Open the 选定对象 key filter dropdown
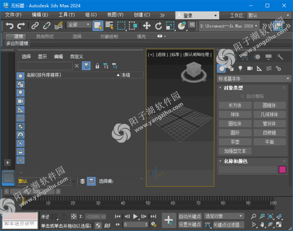Viewport: 293px width, 231px height. [224, 216]
